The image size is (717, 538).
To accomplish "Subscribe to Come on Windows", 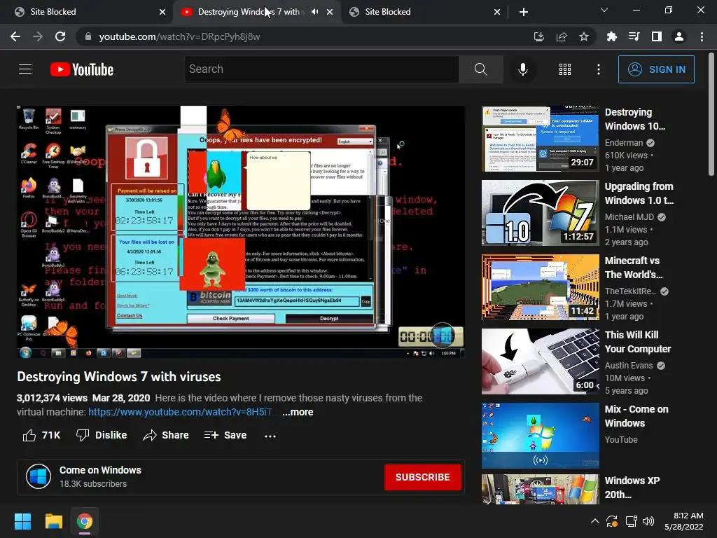I will point(422,477).
